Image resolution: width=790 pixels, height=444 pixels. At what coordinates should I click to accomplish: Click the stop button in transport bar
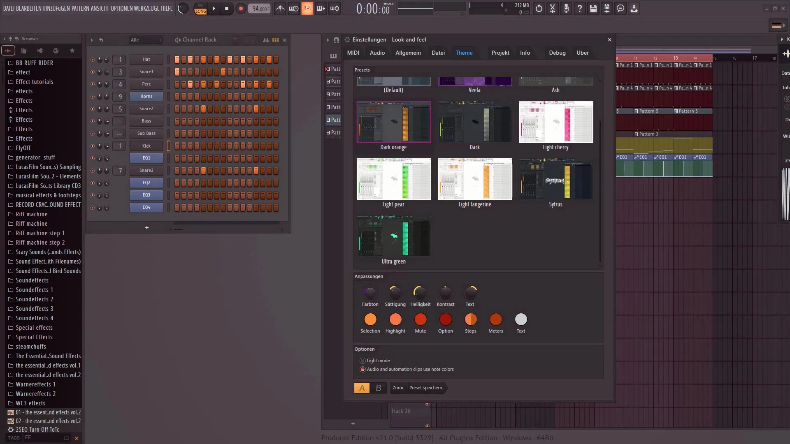tap(226, 9)
